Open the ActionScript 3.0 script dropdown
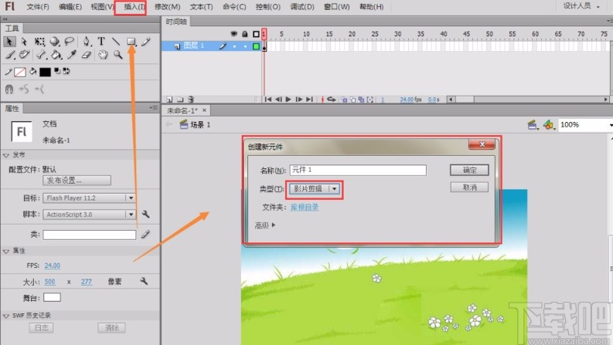The width and height of the screenshot is (613, 345). (x=89, y=215)
